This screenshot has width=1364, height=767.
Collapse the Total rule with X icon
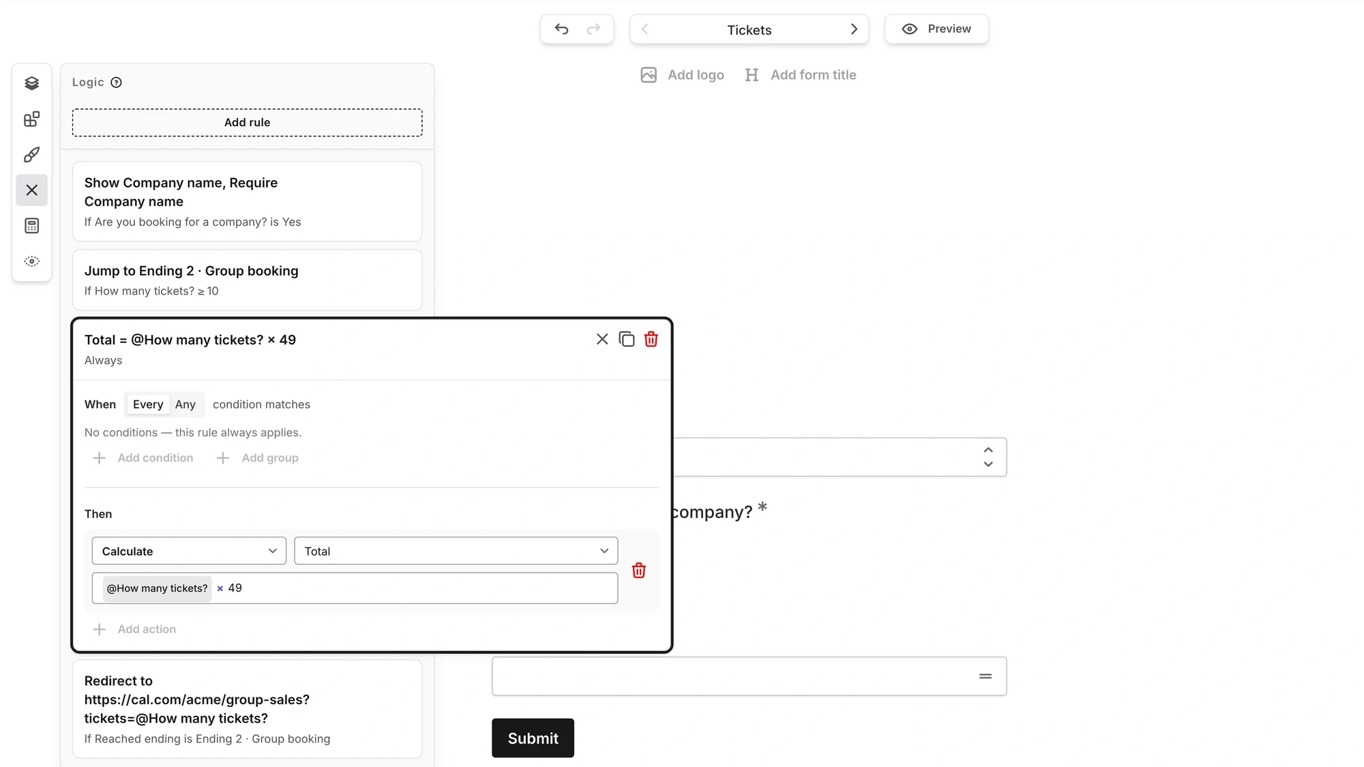[x=602, y=339]
